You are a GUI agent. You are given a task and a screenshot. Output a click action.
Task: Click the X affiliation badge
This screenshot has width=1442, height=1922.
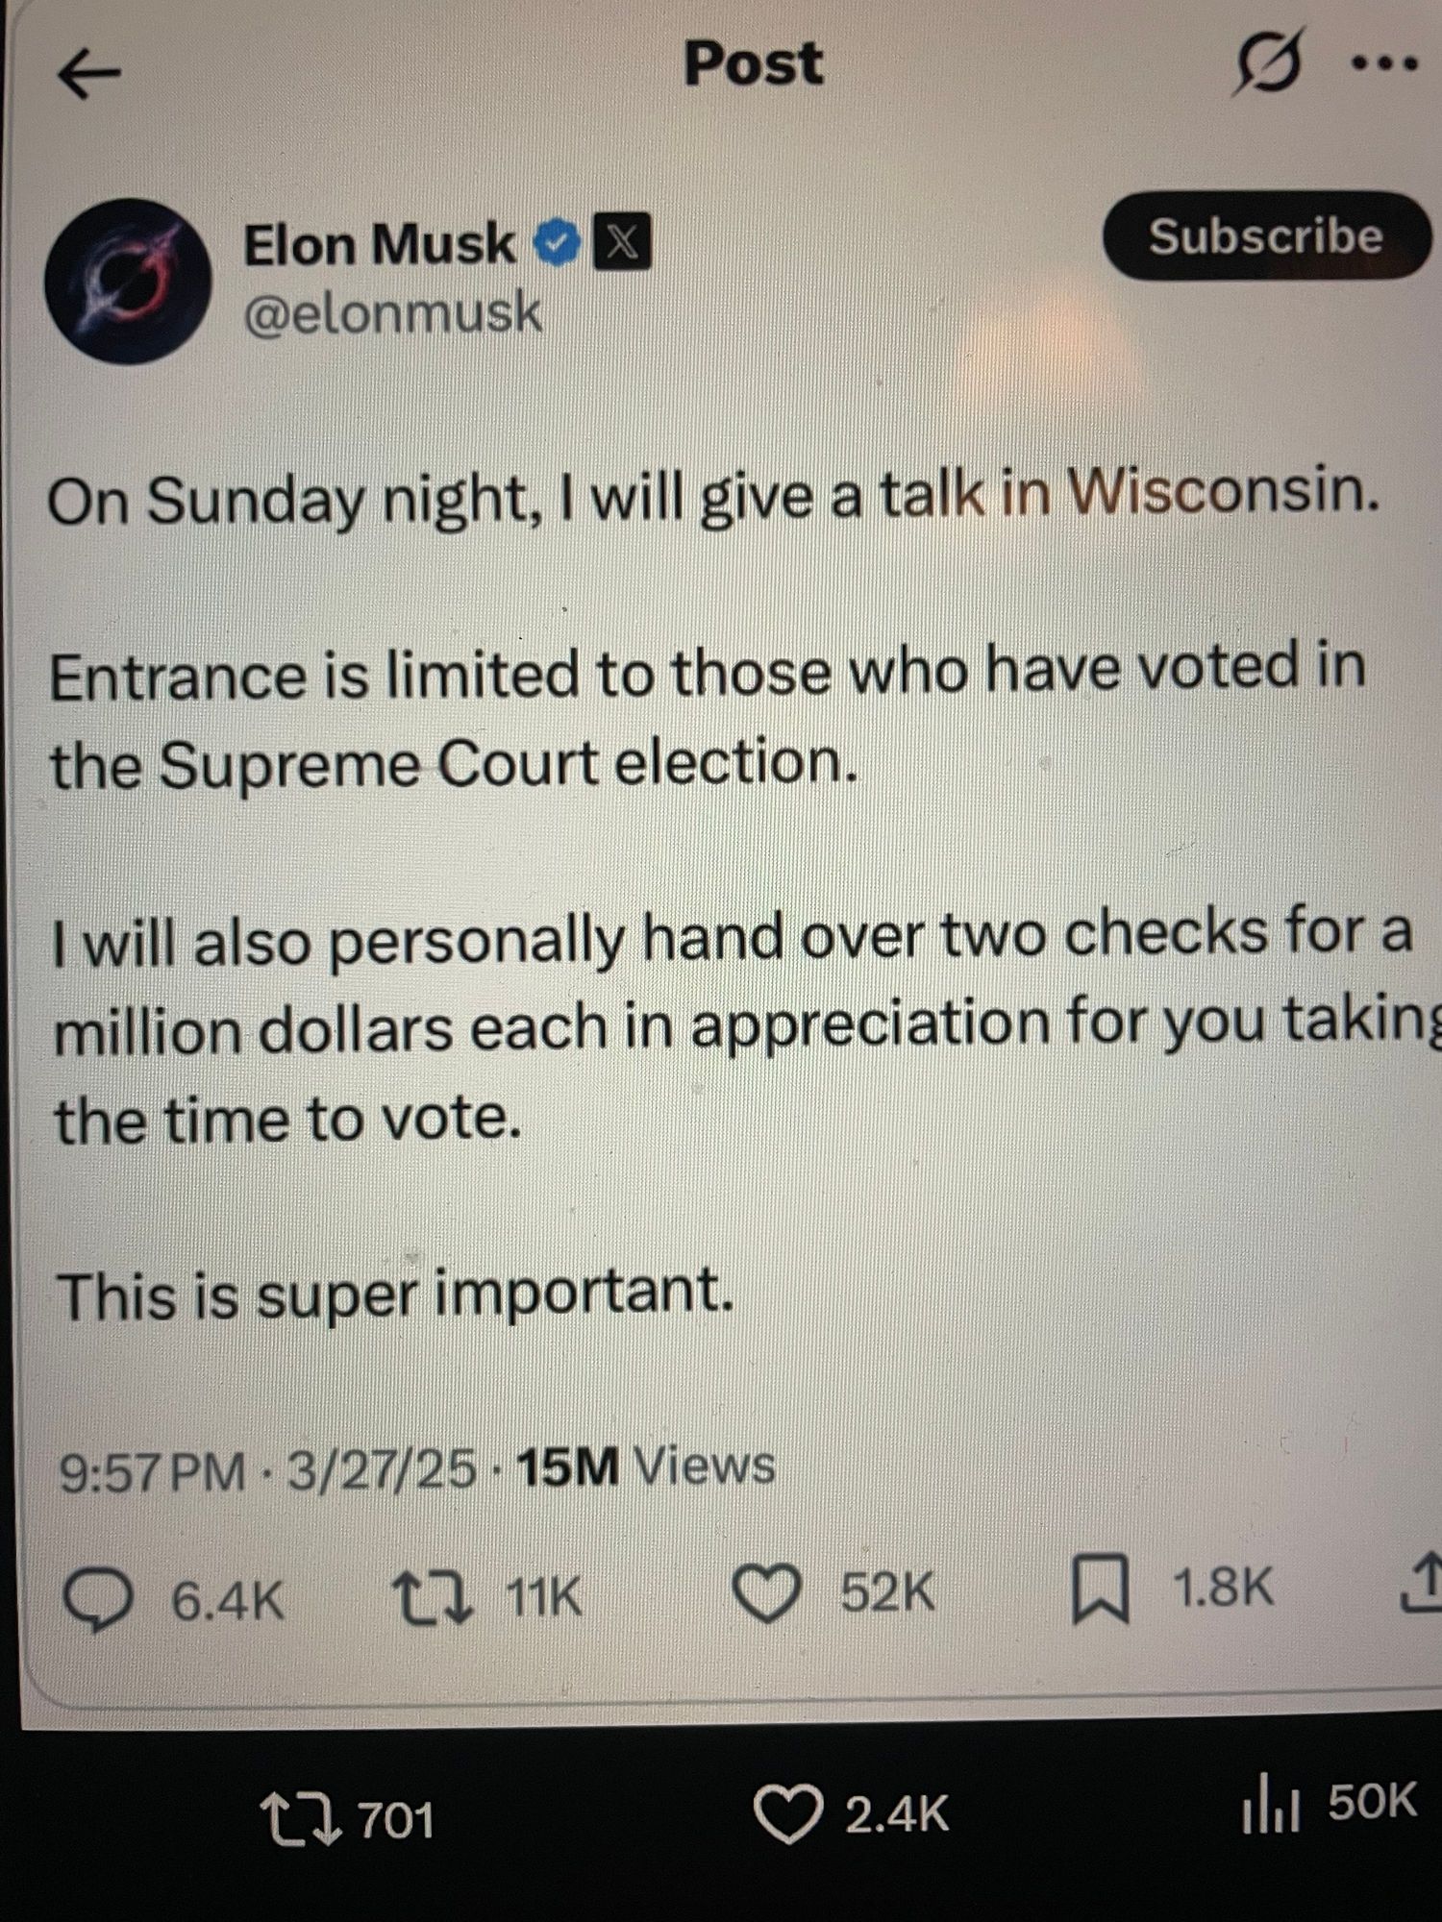[x=622, y=242]
